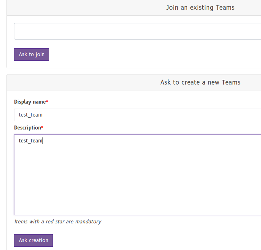Place cursor after test_team in Description

tap(43, 141)
